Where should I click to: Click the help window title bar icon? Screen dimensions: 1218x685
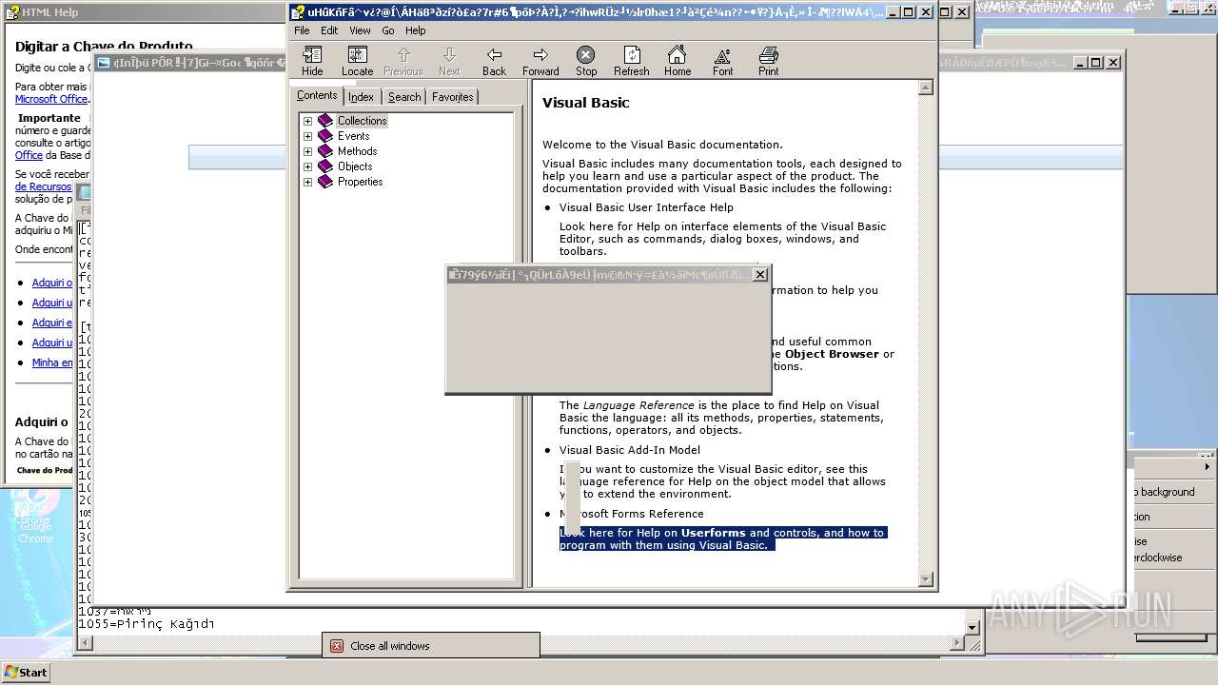pyautogui.click(x=298, y=12)
